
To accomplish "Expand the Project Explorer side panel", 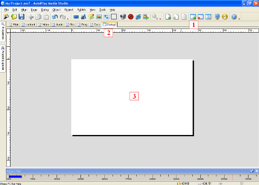I will point(2,58).
